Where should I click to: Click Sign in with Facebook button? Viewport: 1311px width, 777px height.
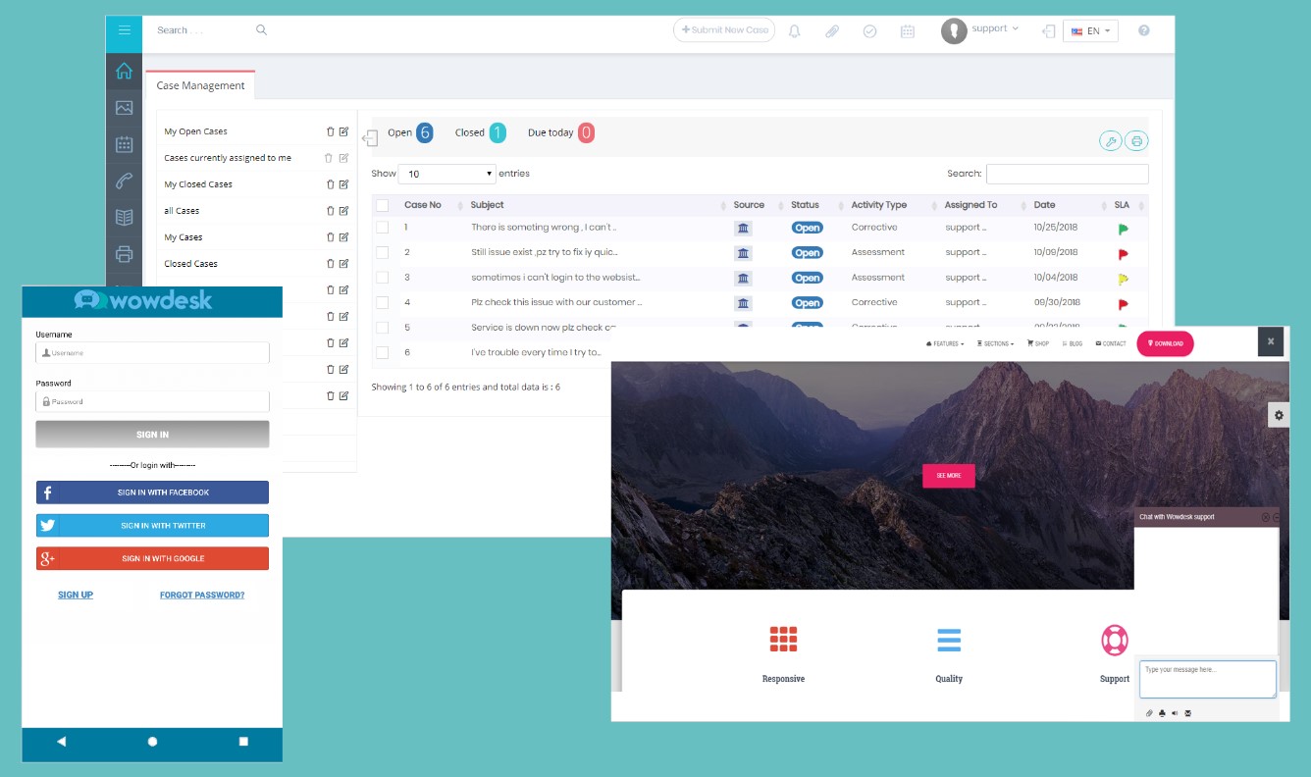click(152, 492)
